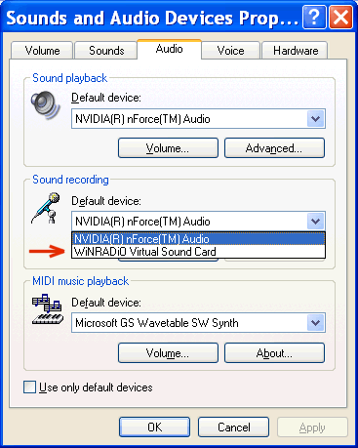Viewport: 358px width, 448px height.
Task: Open MIDI music playback Volume button
Action: click(168, 353)
